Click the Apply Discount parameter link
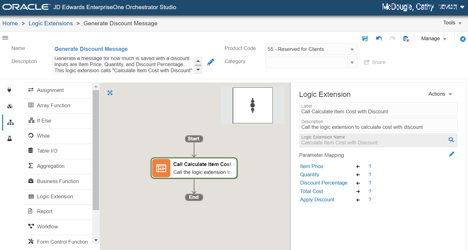 pyautogui.click(x=317, y=199)
